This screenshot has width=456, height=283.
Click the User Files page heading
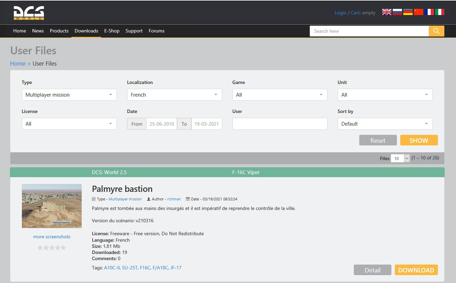[x=33, y=51]
